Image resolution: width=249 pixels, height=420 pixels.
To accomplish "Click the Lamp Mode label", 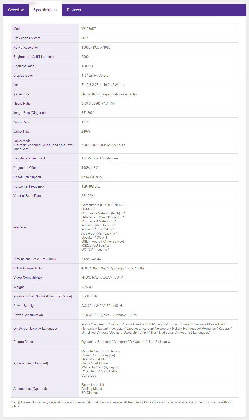I will click(x=44, y=145).
